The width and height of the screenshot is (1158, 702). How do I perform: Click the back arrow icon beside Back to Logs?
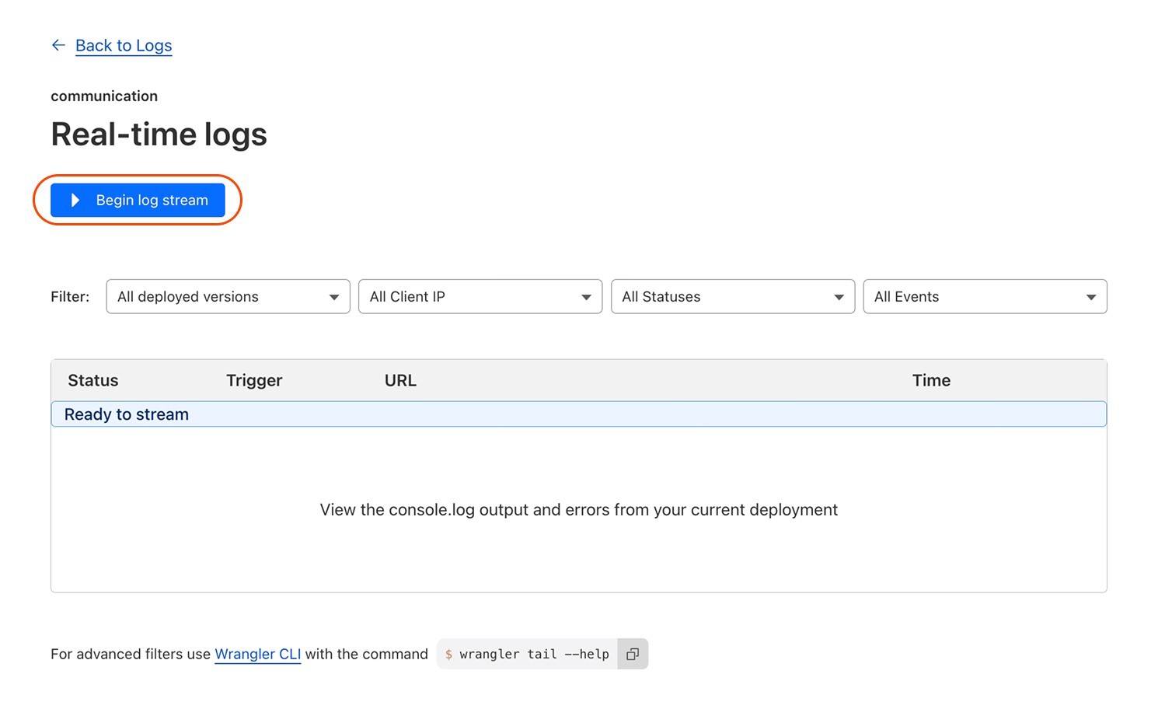(x=58, y=45)
